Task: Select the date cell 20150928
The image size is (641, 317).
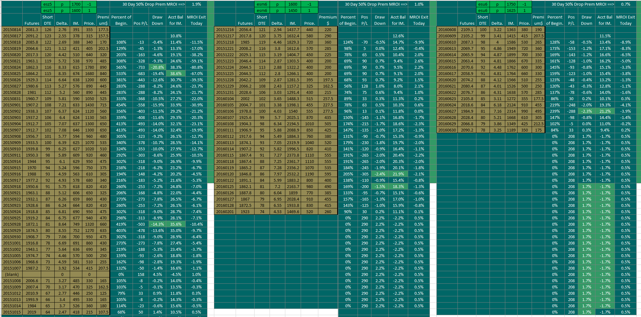Action: (12, 224)
